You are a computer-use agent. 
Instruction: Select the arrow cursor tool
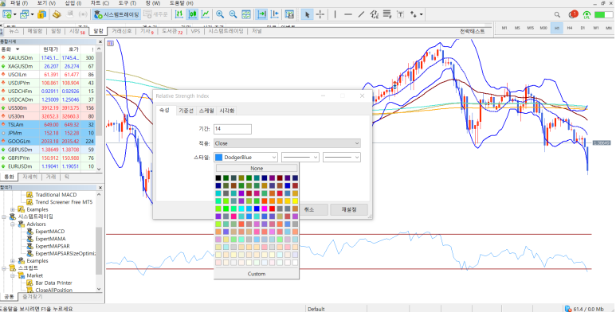tap(308, 14)
